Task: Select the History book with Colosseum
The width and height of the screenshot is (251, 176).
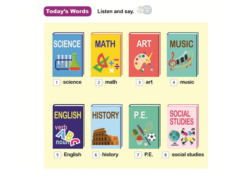Action: coord(106,127)
